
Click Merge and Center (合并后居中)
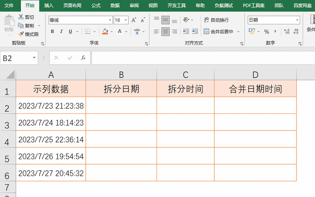pos(218,32)
